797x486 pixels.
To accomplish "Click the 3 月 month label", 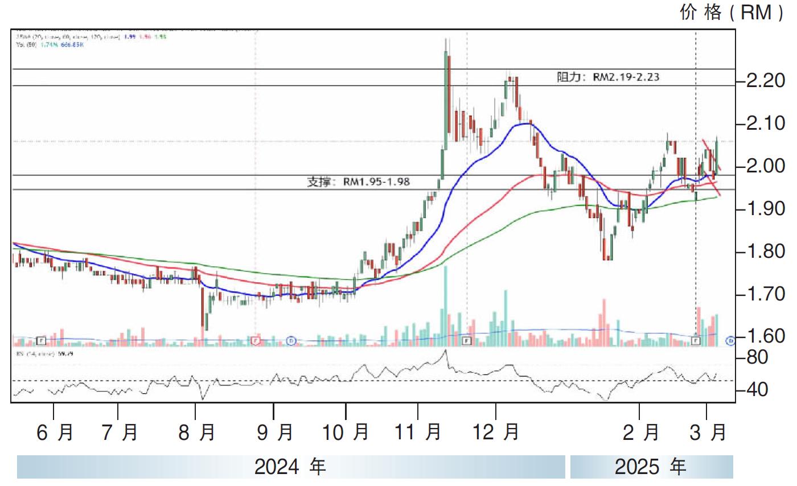I will [x=708, y=433].
